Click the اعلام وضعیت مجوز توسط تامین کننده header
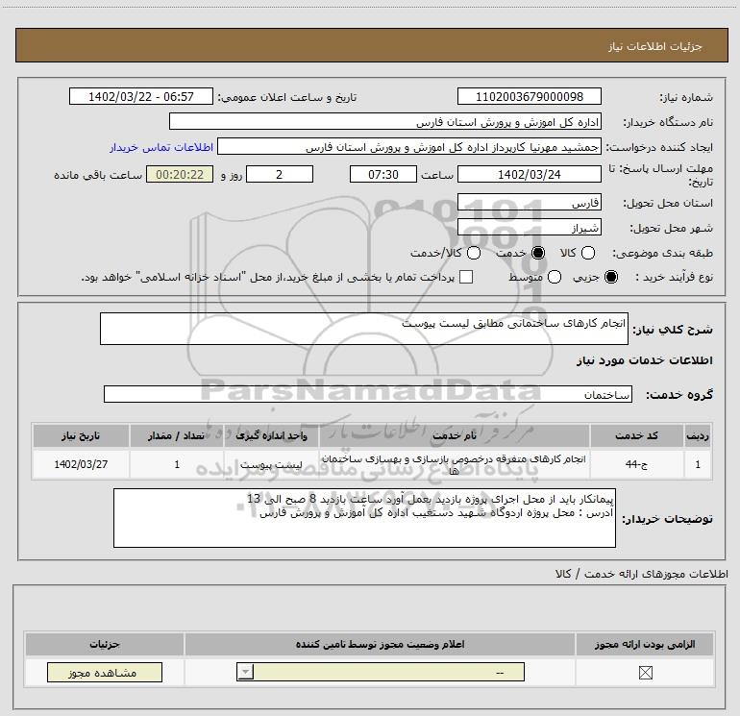This screenshot has height=716, width=740. pos(380,644)
